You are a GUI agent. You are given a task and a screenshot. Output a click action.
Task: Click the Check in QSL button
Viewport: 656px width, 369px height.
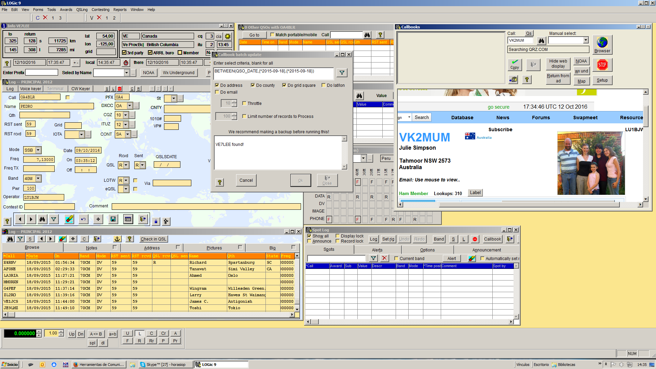(153, 239)
